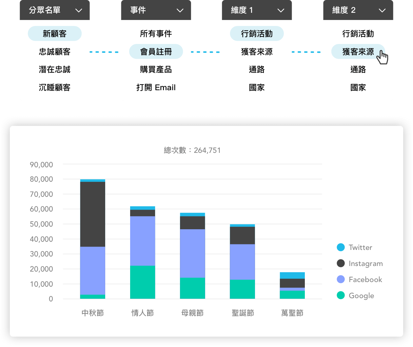The height and width of the screenshot is (347, 413).
Task: Pick 行銷活動 under 維度 1
Action: pyautogui.click(x=257, y=34)
